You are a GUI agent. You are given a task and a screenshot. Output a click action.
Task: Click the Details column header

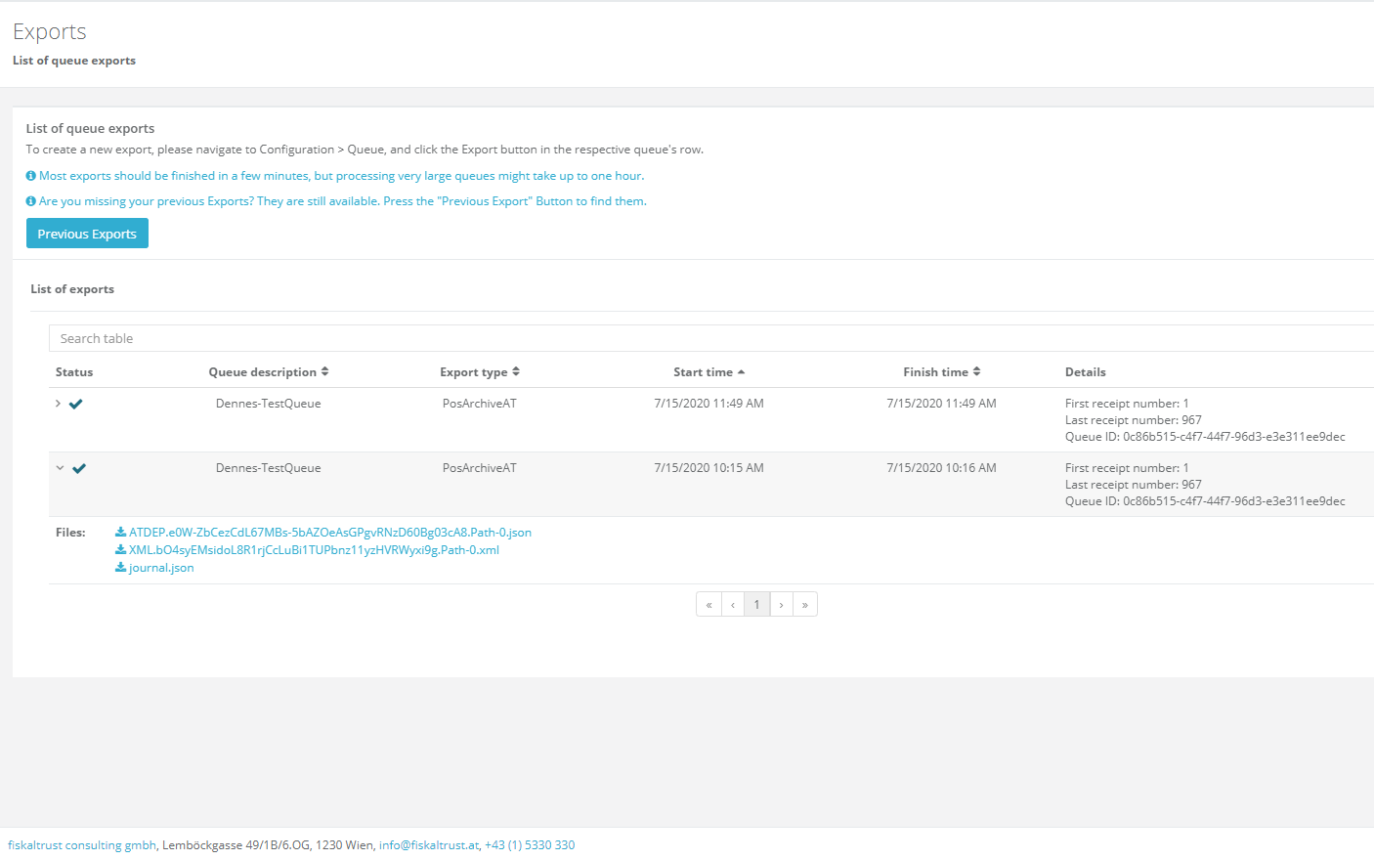pos(1086,372)
